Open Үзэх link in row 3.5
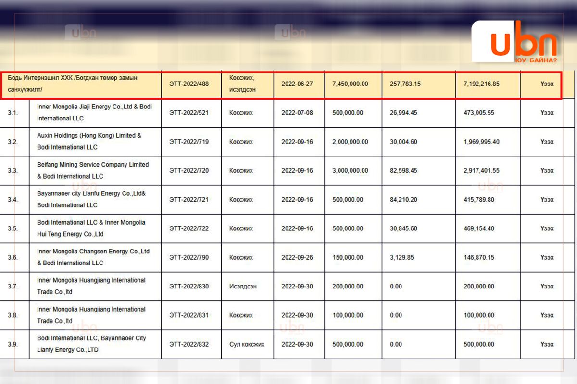This screenshot has width=577, height=384. 547,228
